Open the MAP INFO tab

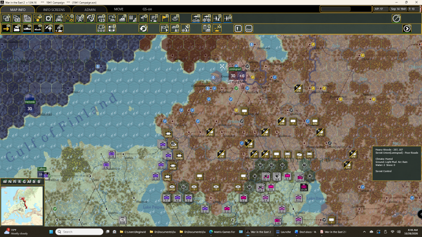(18, 9)
